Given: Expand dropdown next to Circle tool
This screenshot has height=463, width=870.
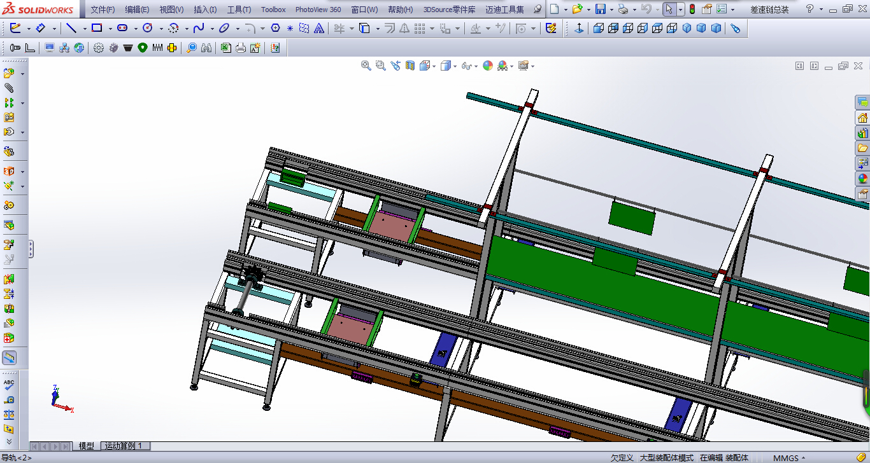Looking at the screenshot, I should (161, 29).
